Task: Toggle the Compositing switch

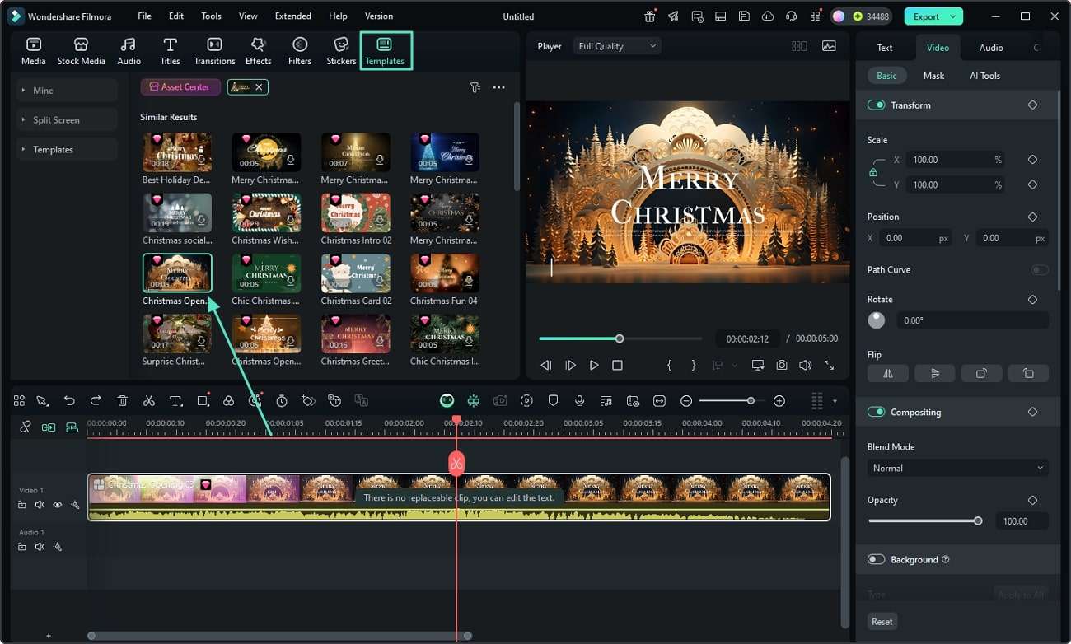Action: 876,412
